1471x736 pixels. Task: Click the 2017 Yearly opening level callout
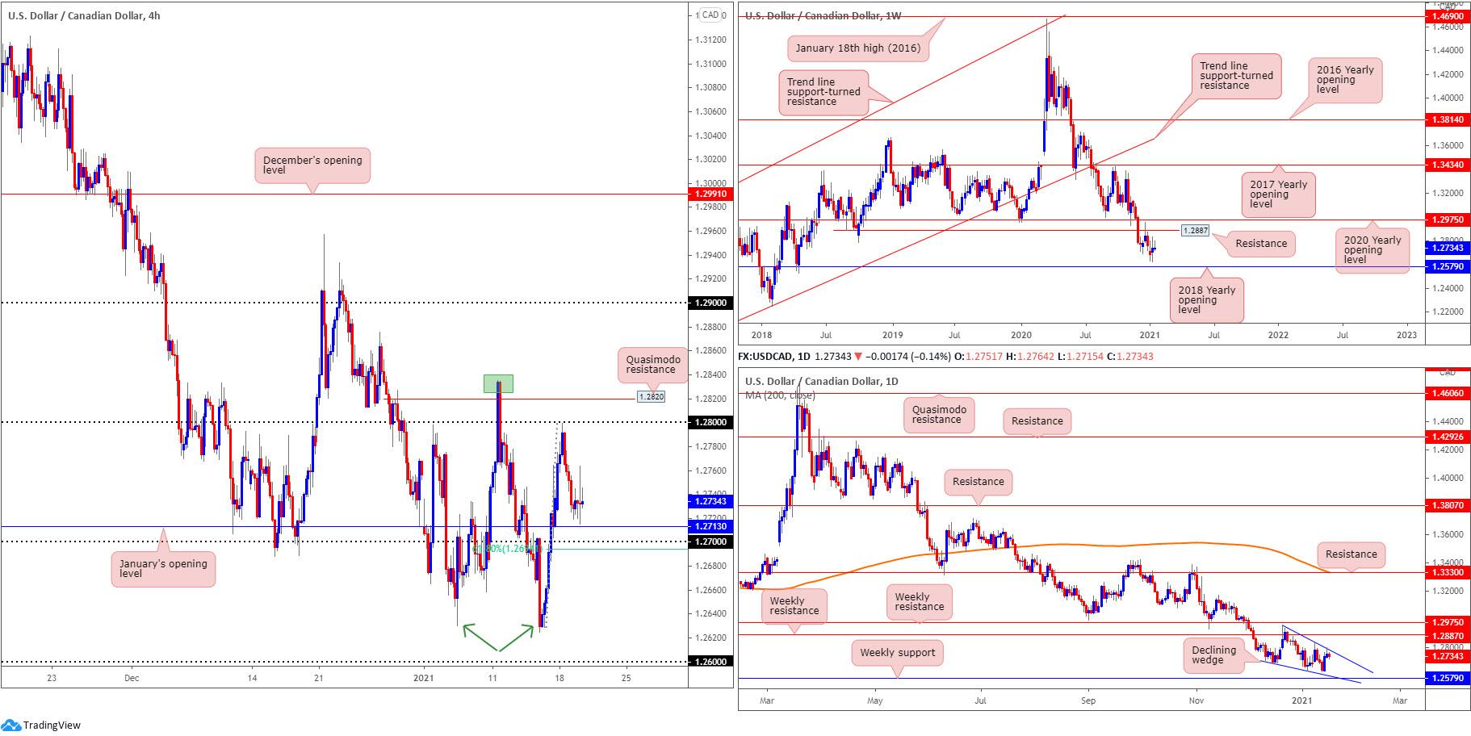pyautogui.click(x=1278, y=194)
